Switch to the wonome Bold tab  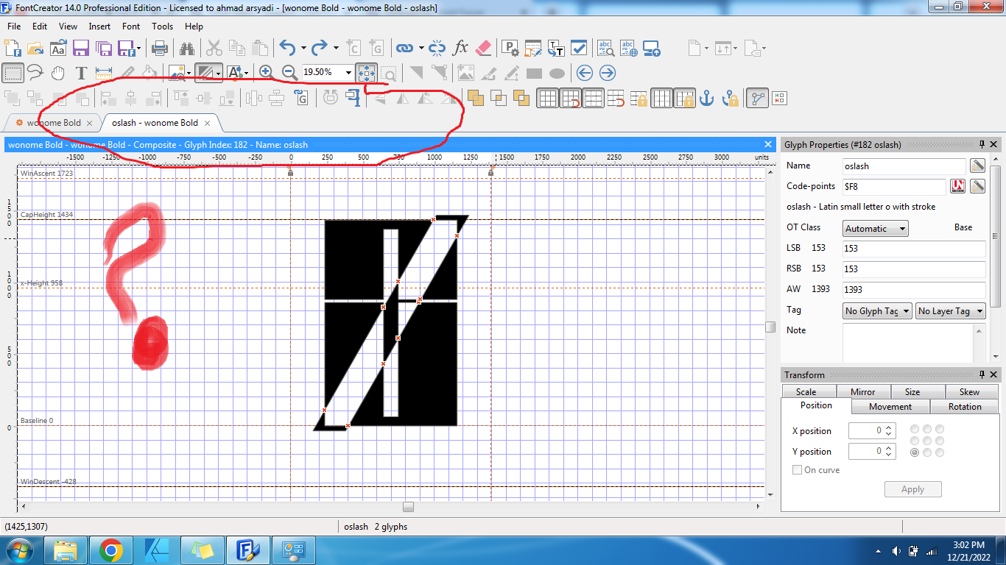[54, 123]
